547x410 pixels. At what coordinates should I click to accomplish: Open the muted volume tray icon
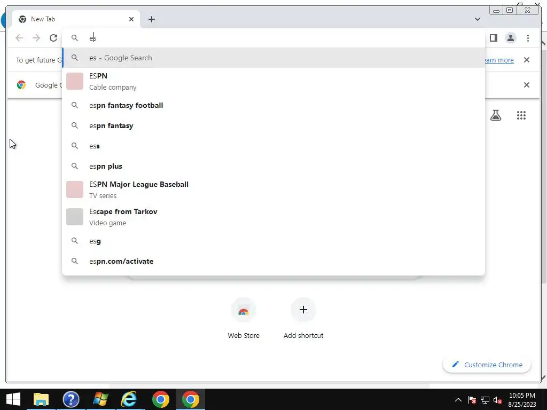coord(498,400)
